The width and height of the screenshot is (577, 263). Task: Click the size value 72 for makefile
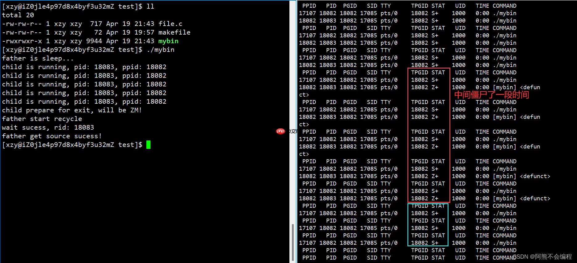click(98, 32)
